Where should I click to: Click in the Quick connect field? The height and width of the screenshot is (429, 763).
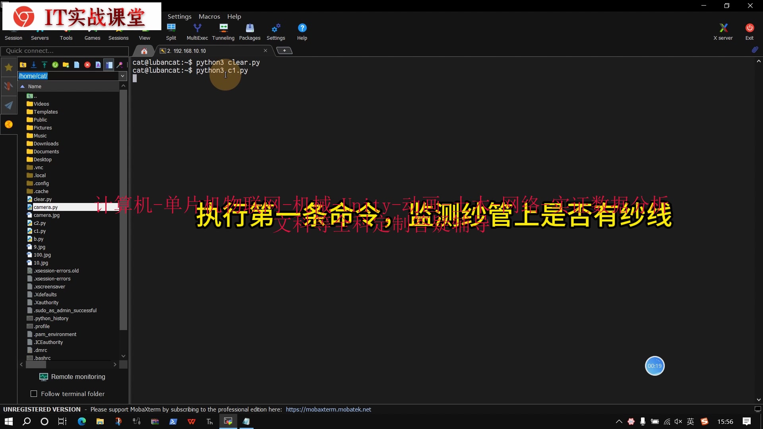(x=65, y=51)
